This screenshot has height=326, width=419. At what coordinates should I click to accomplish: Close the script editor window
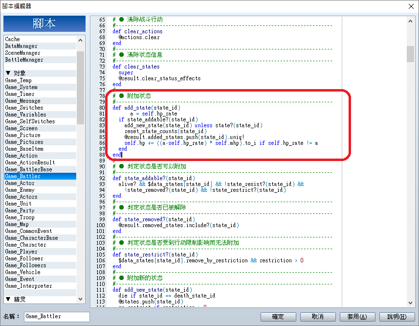pos(411,6)
